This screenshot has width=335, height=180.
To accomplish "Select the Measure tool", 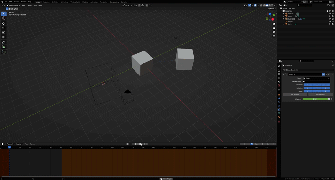I will [3, 47].
